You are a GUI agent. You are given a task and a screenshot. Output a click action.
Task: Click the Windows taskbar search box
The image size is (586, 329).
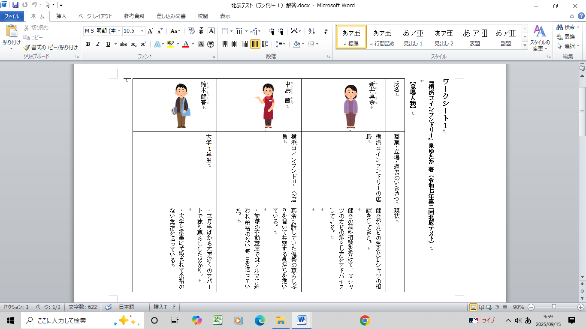pyautogui.click(x=64, y=320)
